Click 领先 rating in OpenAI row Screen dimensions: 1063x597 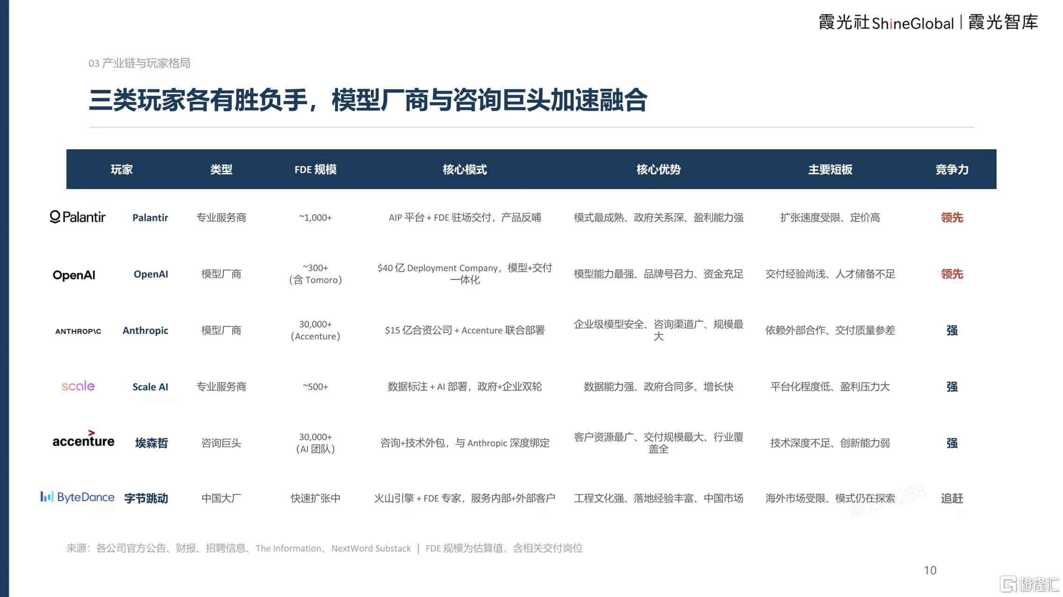click(952, 274)
